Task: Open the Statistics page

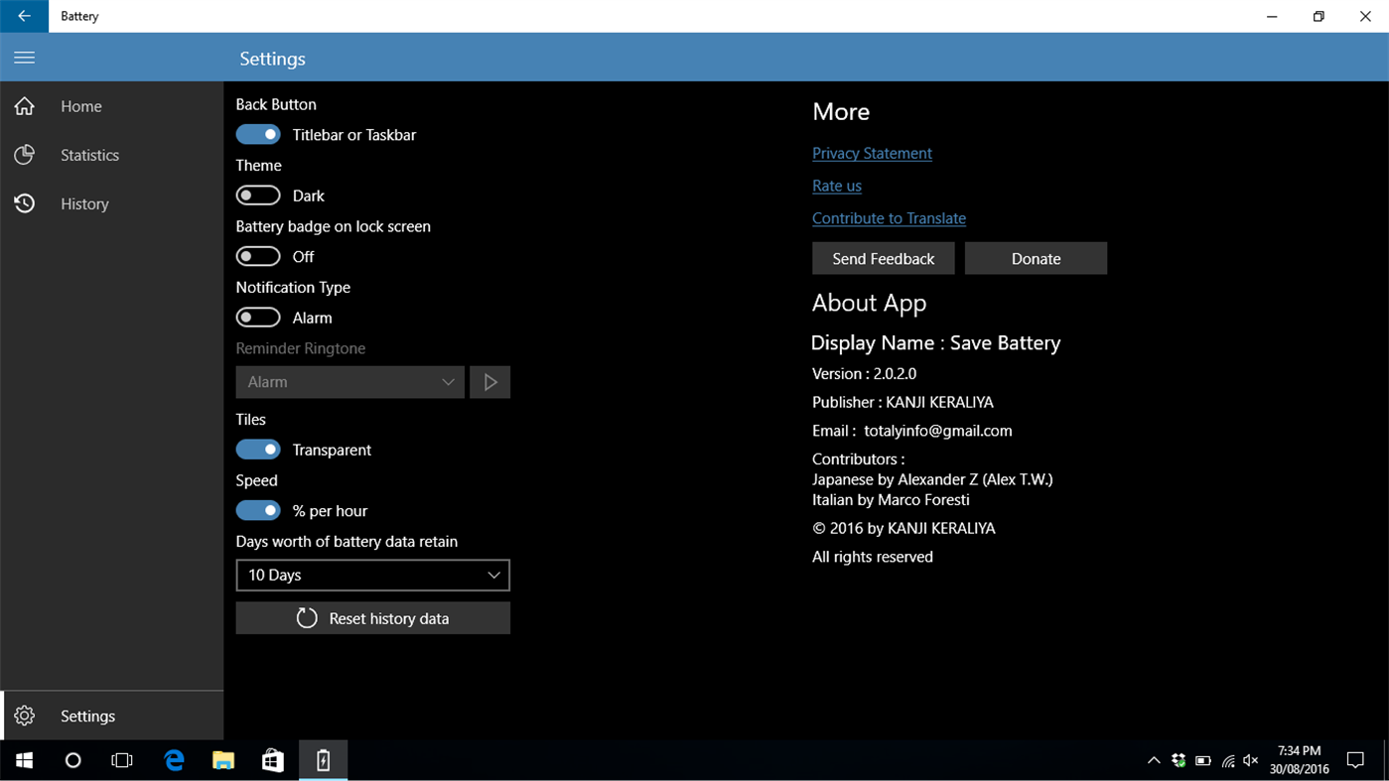Action: click(x=89, y=155)
